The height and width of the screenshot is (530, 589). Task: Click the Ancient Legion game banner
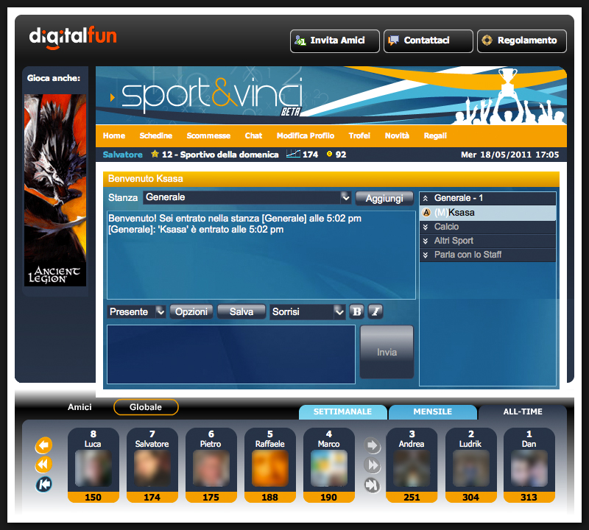pyautogui.click(x=55, y=190)
